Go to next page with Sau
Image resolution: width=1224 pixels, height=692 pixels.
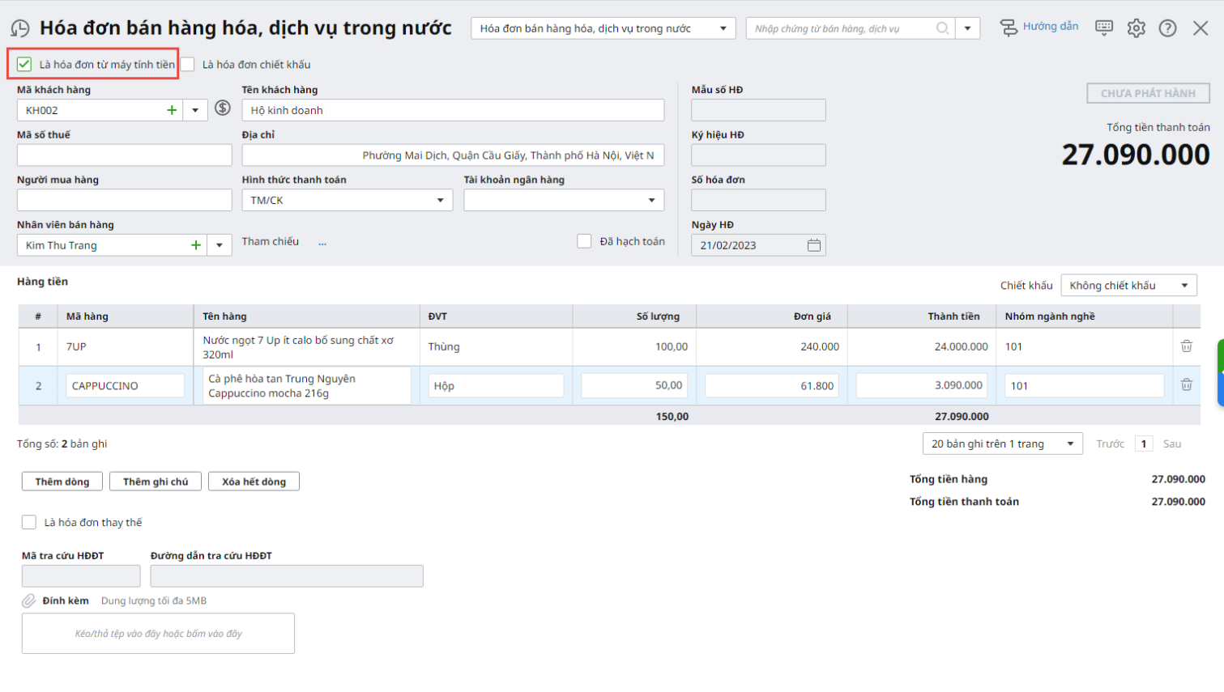click(x=1172, y=444)
